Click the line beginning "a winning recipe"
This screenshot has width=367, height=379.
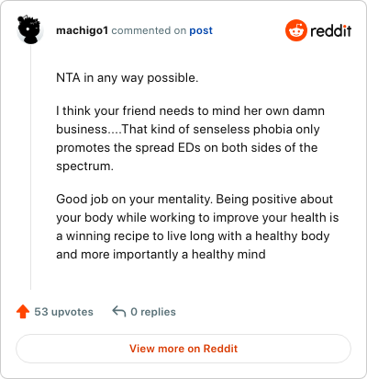coord(193,236)
